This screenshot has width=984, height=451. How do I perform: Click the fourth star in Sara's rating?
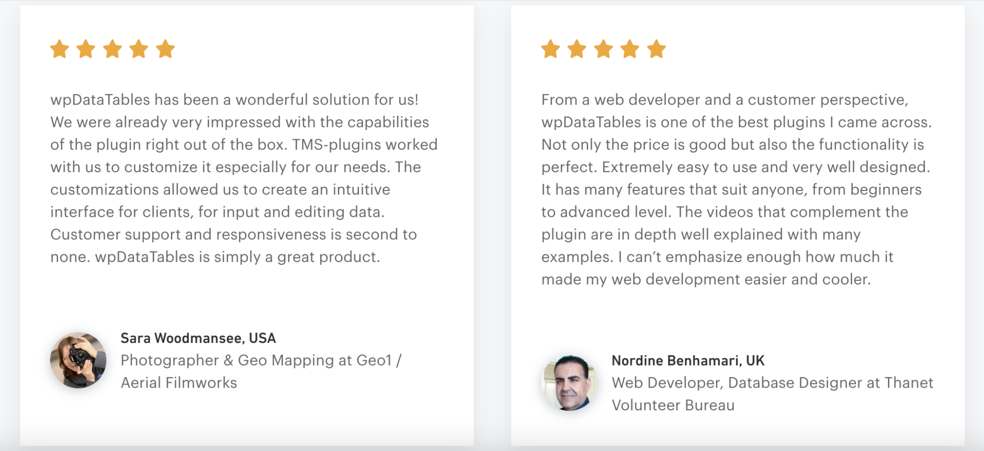pos(139,49)
